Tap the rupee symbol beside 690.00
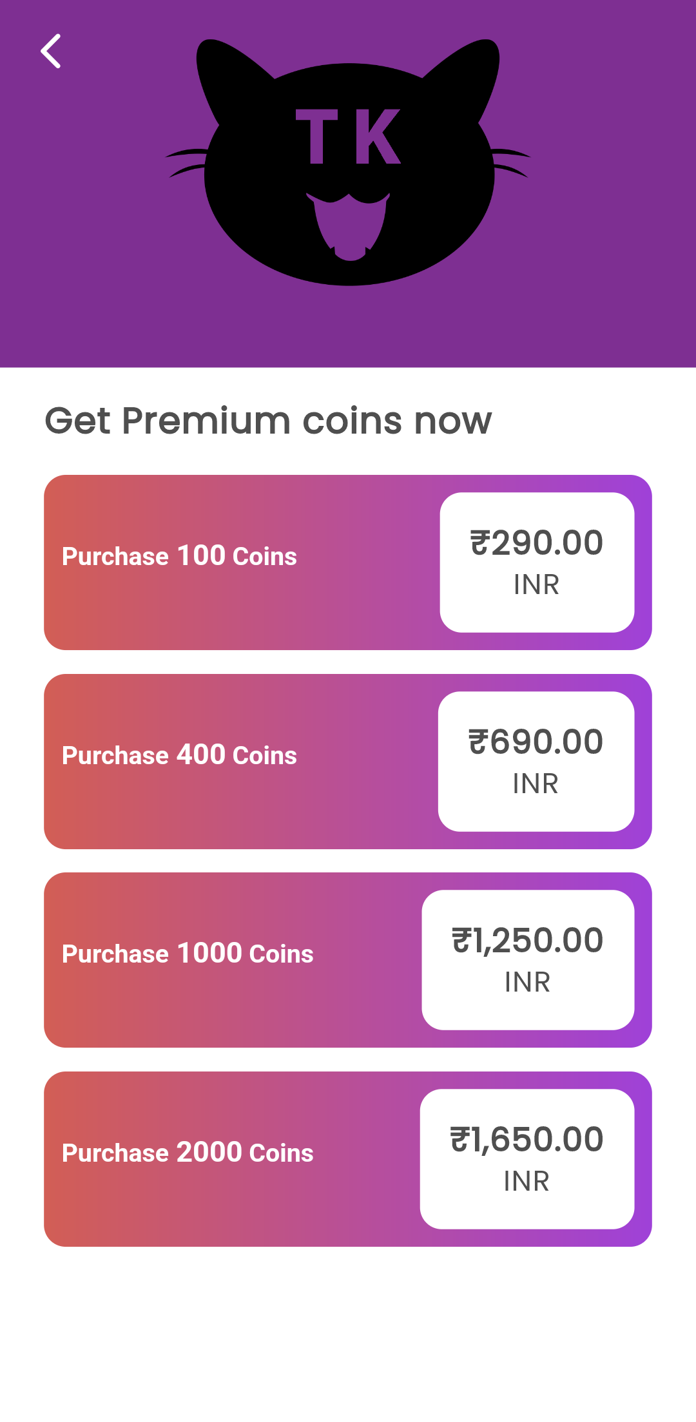This screenshot has width=696, height=1422. click(478, 741)
